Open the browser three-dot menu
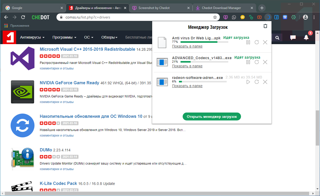This screenshot has height=196, width=320. (x=314, y=17)
